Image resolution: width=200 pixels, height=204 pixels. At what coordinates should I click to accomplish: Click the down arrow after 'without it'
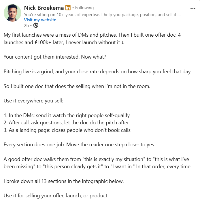122,42
